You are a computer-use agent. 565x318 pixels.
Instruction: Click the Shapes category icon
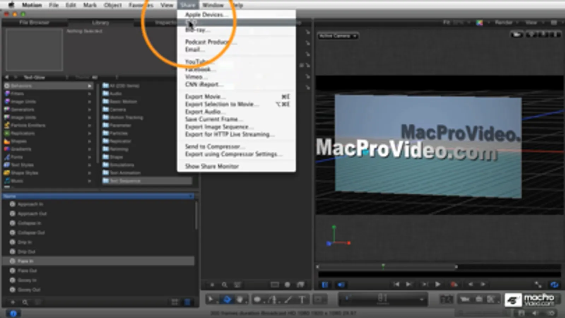click(7, 141)
